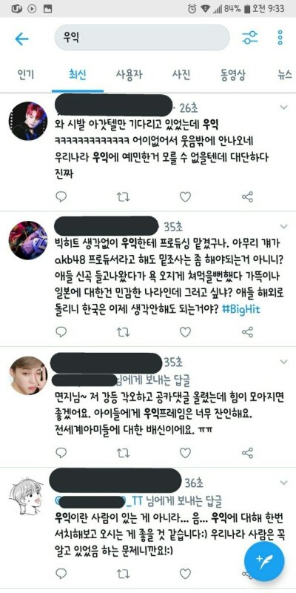This screenshot has height=593, width=296.
Task: Open profile picture of the #BigHit tweet author
Action: click(x=28, y=240)
